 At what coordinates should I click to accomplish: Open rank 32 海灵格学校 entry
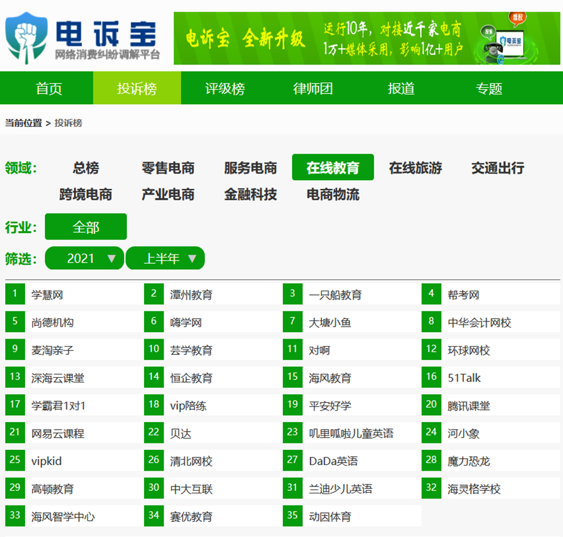pos(491,488)
